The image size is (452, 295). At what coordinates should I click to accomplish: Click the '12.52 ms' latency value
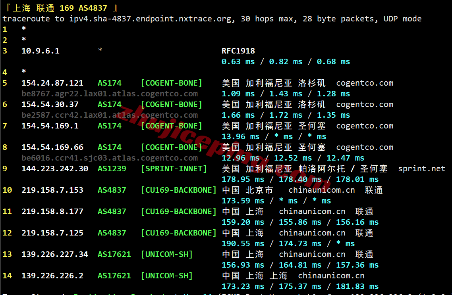(x=293, y=158)
